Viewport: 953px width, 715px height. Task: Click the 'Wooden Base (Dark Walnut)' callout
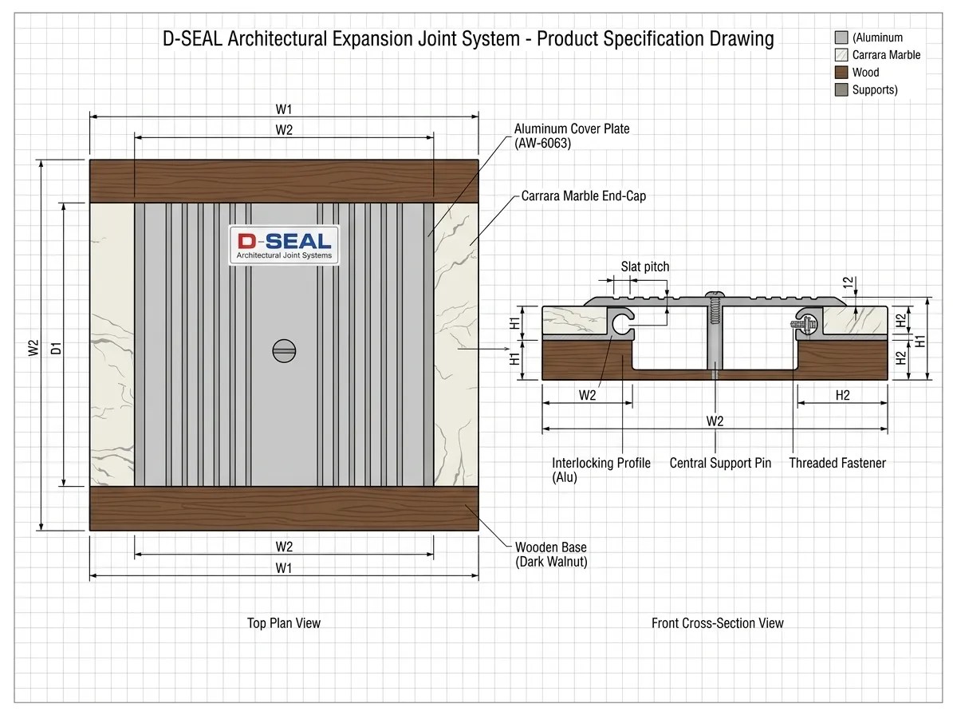(551, 555)
